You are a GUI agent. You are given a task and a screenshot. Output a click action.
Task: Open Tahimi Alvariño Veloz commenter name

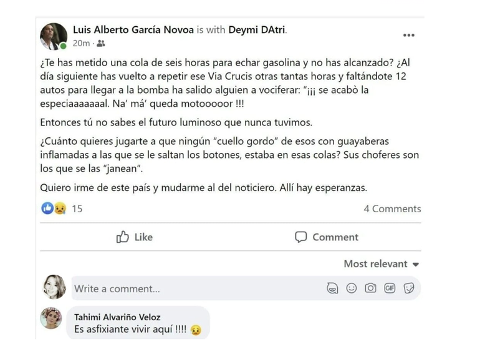pyautogui.click(x=117, y=317)
